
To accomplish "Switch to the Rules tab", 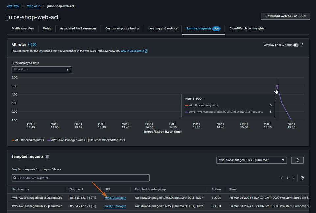I will [47, 28].
